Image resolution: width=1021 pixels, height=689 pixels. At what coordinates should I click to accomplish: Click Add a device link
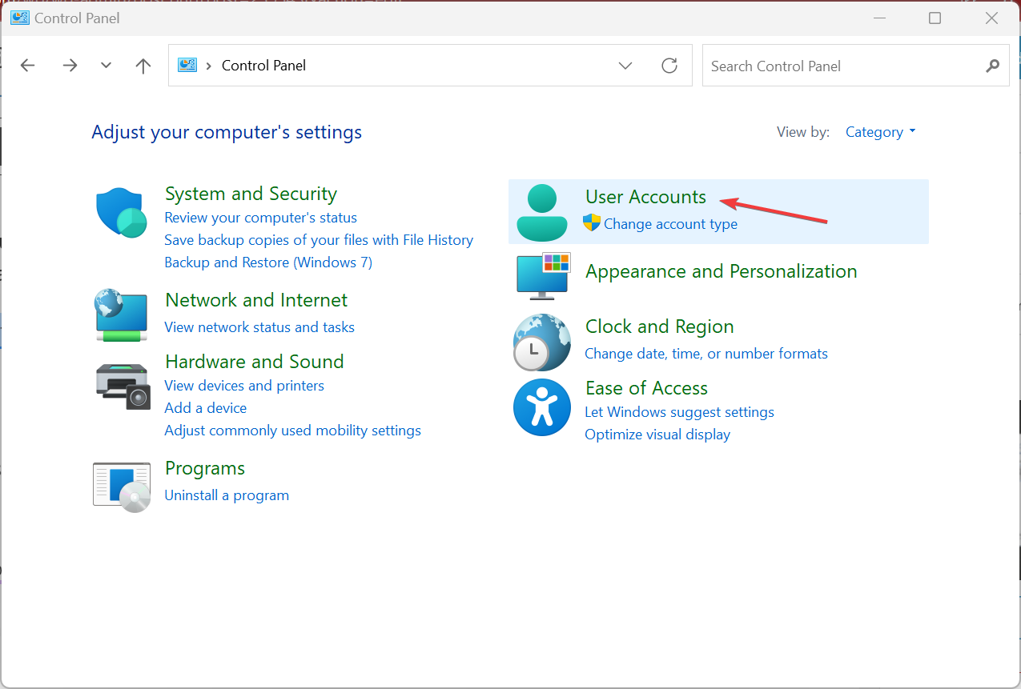click(x=206, y=408)
